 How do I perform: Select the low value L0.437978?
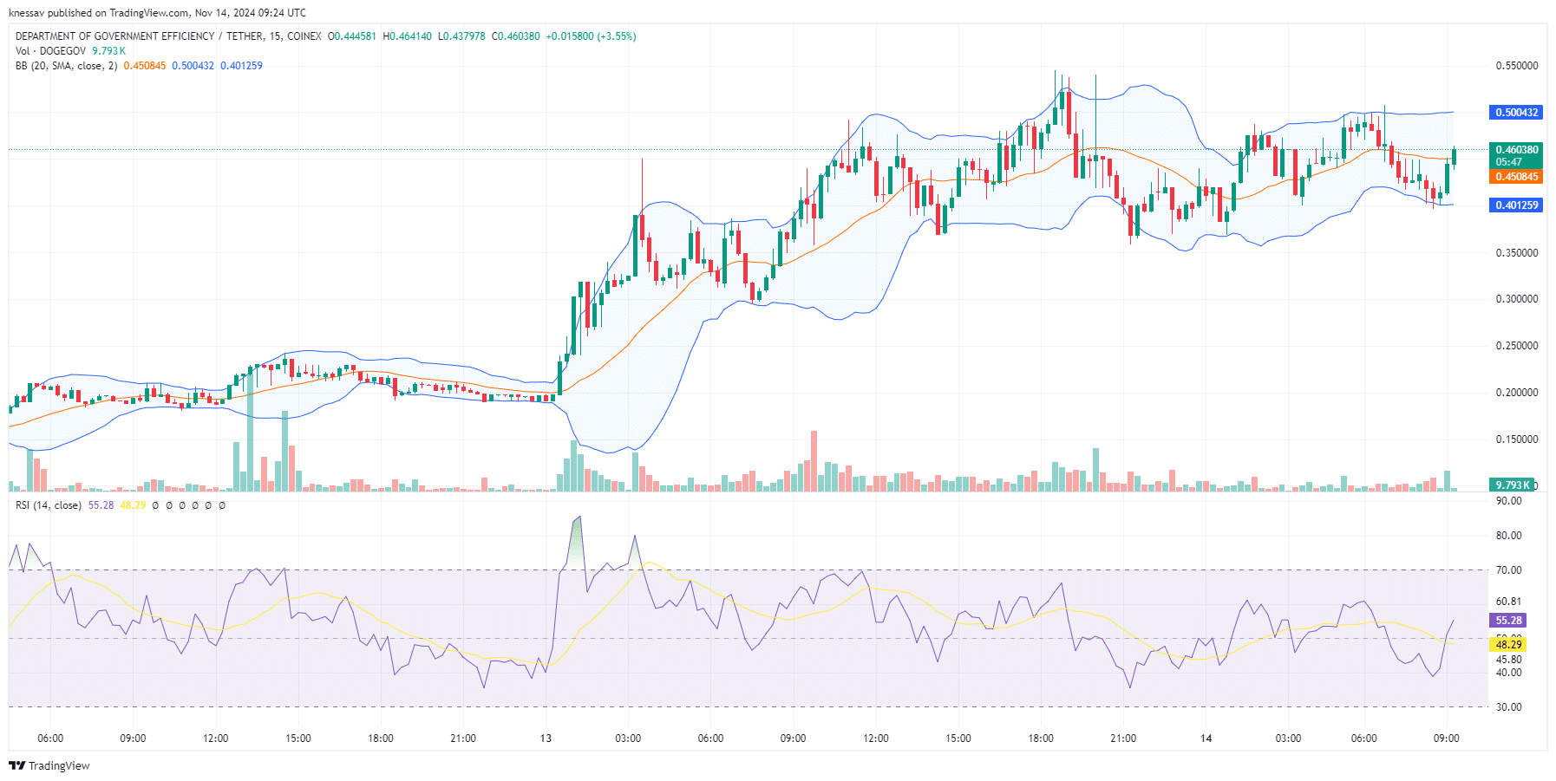[461, 36]
